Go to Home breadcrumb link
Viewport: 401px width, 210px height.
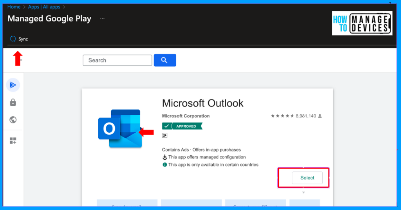pos(14,7)
